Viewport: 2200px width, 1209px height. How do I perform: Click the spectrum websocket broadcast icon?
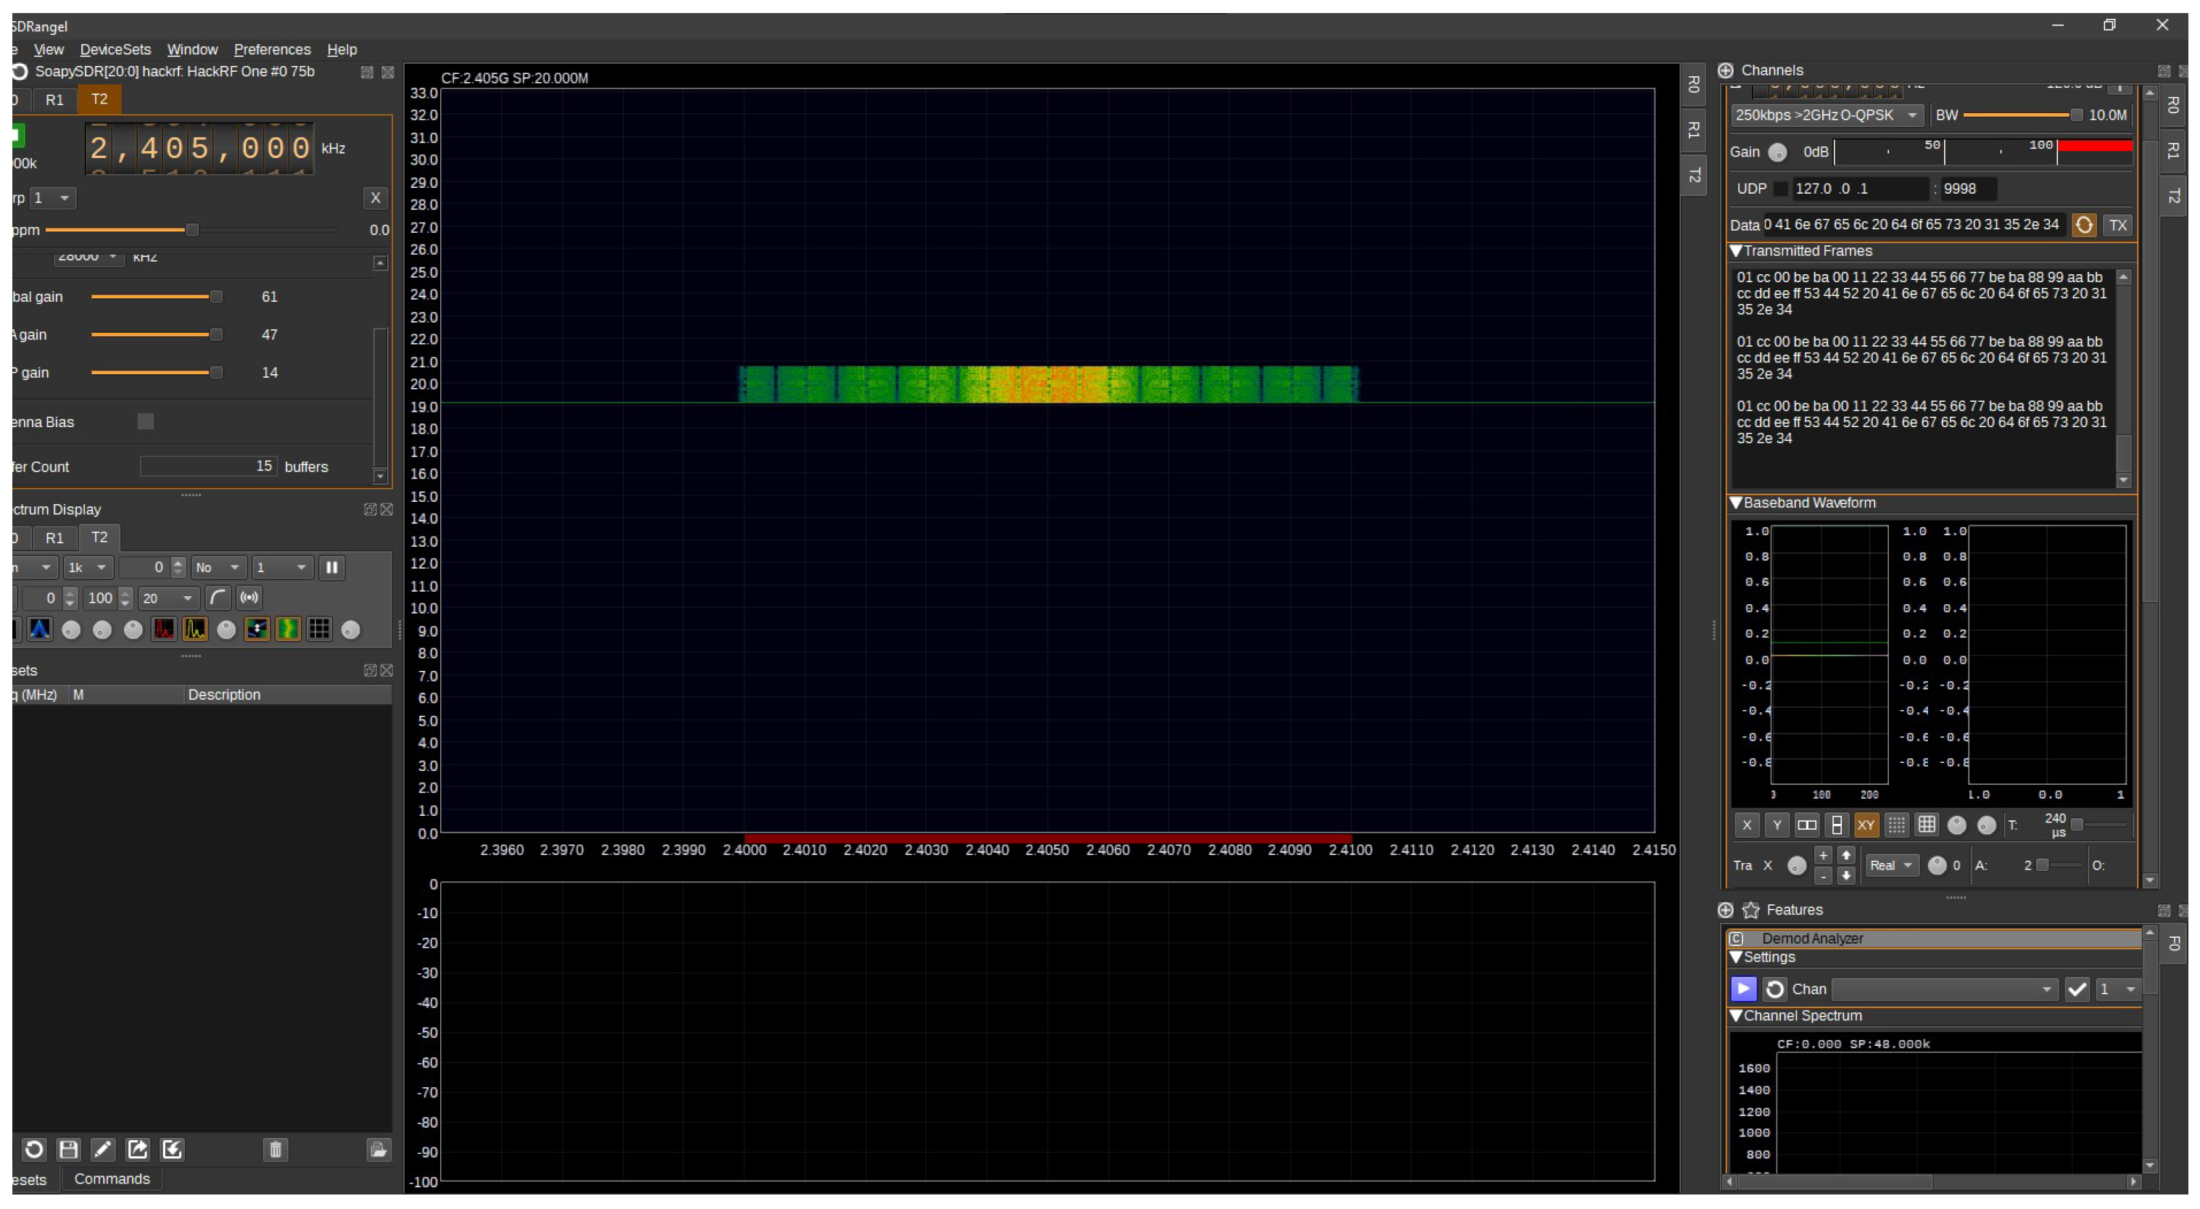[249, 598]
